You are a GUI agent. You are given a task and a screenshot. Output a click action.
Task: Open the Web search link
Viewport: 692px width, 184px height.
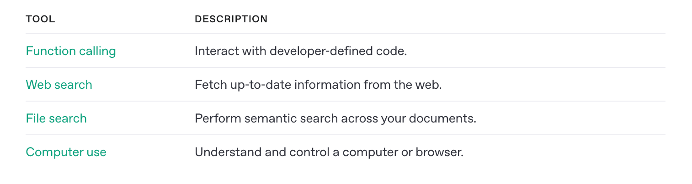(x=59, y=85)
